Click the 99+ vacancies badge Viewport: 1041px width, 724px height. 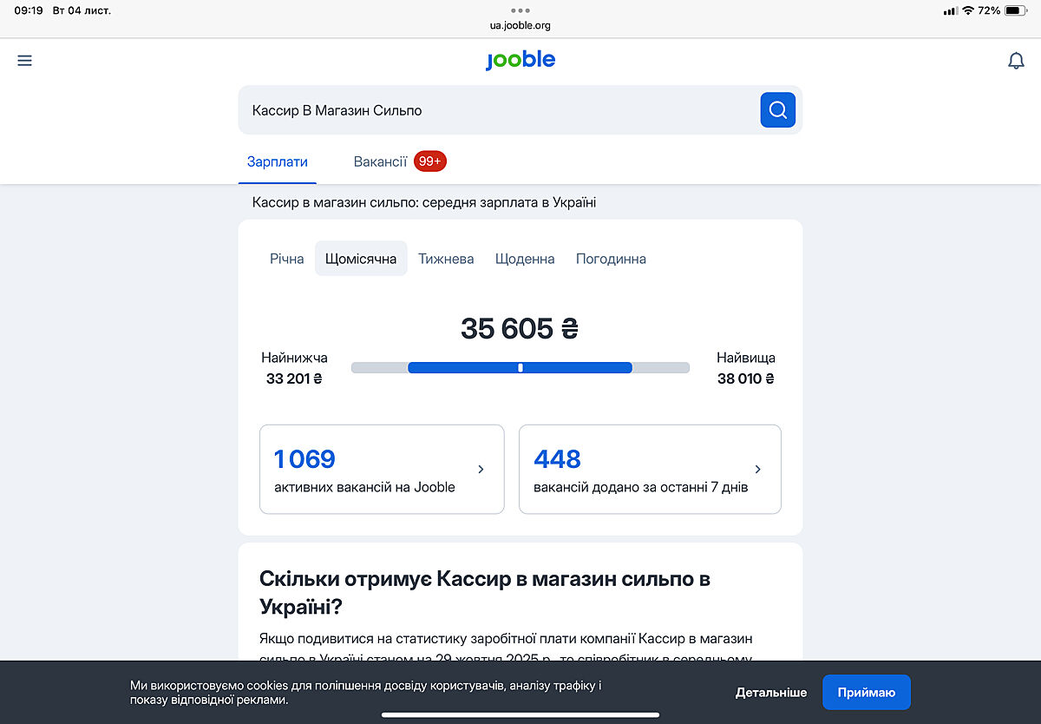tap(430, 161)
